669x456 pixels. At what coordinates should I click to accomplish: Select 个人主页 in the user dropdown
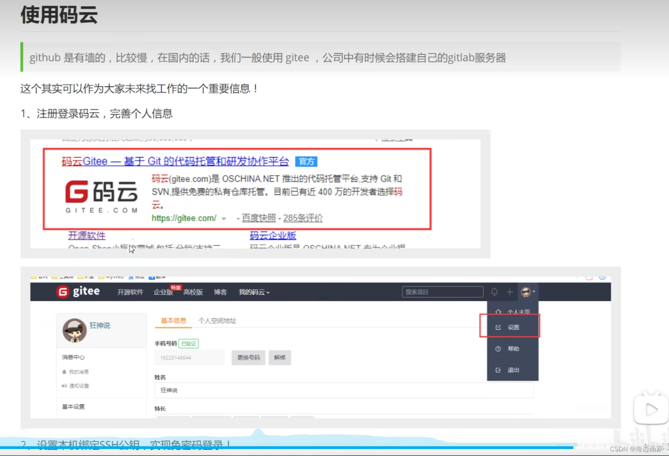coord(513,311)
